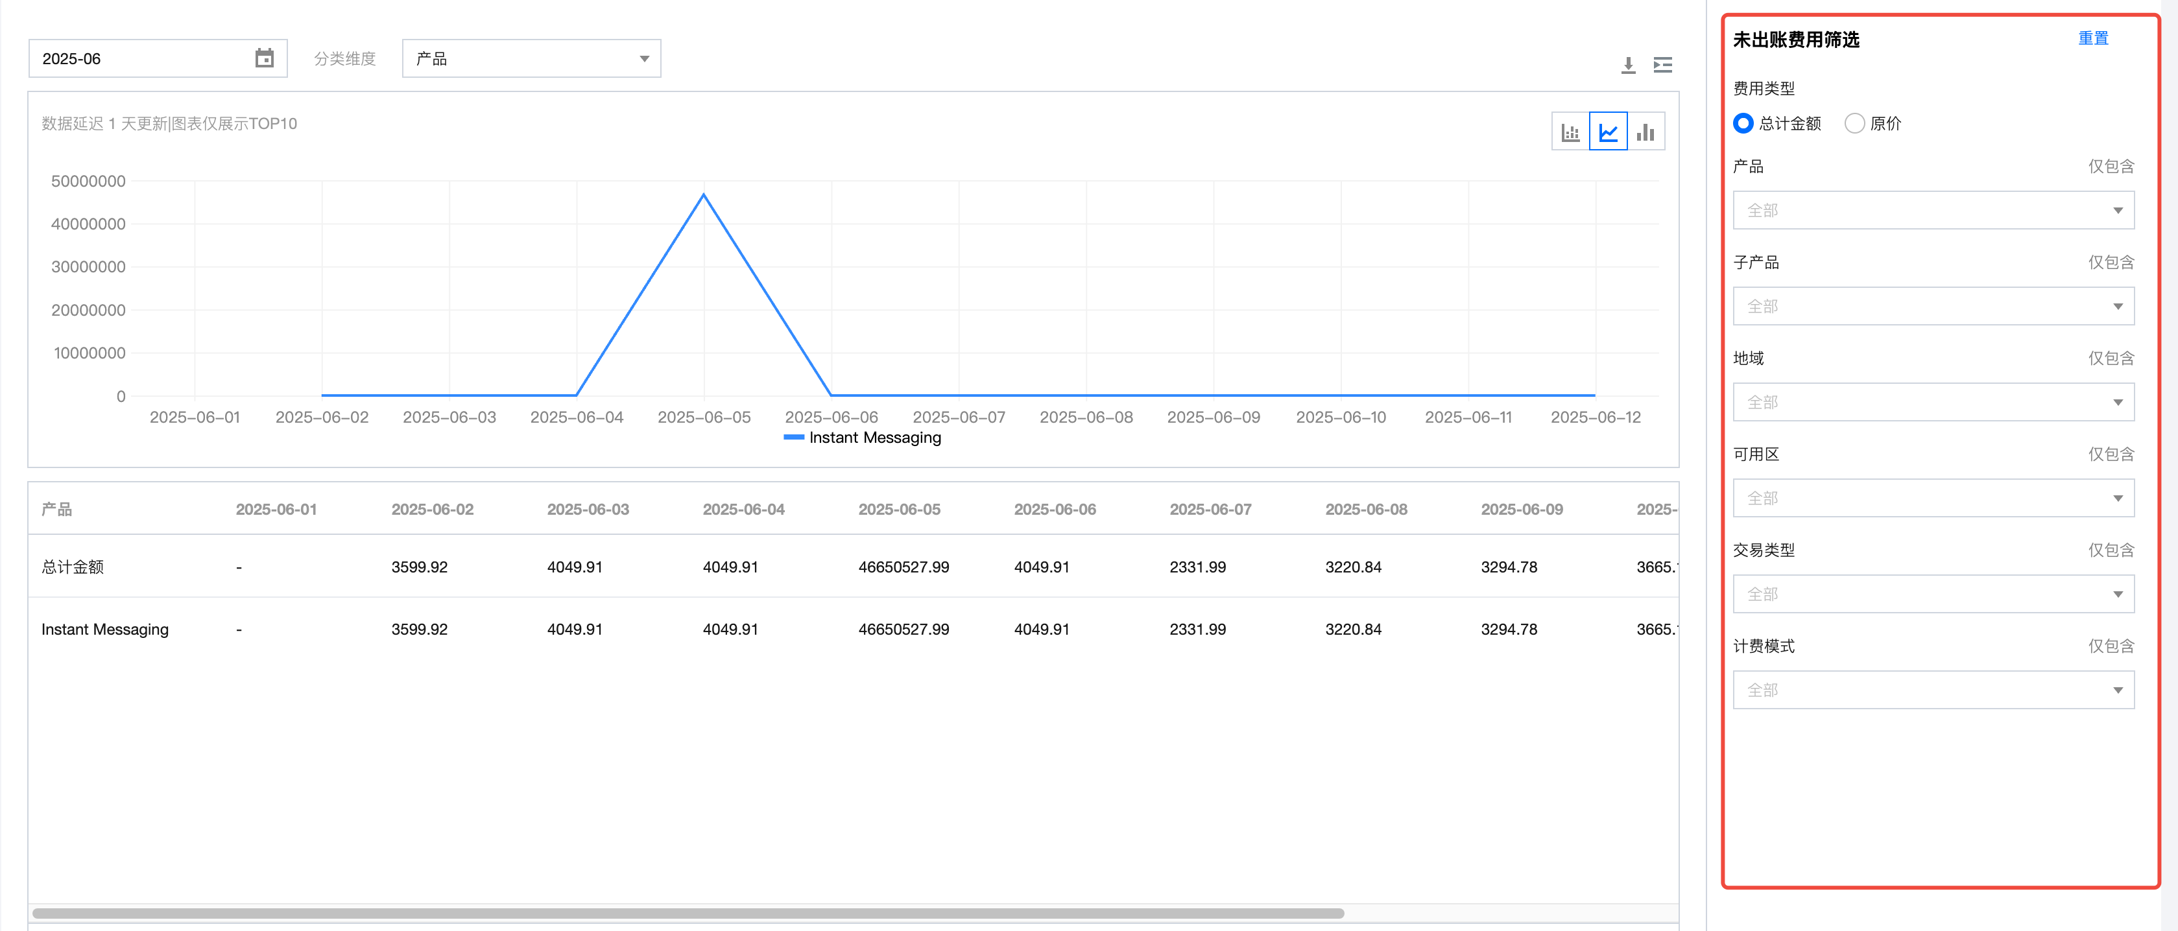Image resolution: width=2178 pixels, height=931 pixels.
Task: Select the 总计金额 radio button
Action: (1743, 123)
